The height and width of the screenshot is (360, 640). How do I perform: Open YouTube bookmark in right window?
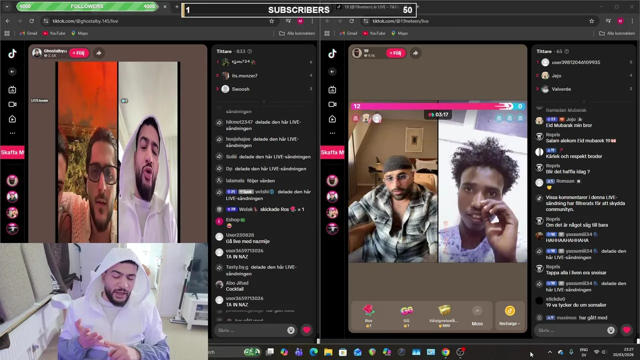(374, 33)
